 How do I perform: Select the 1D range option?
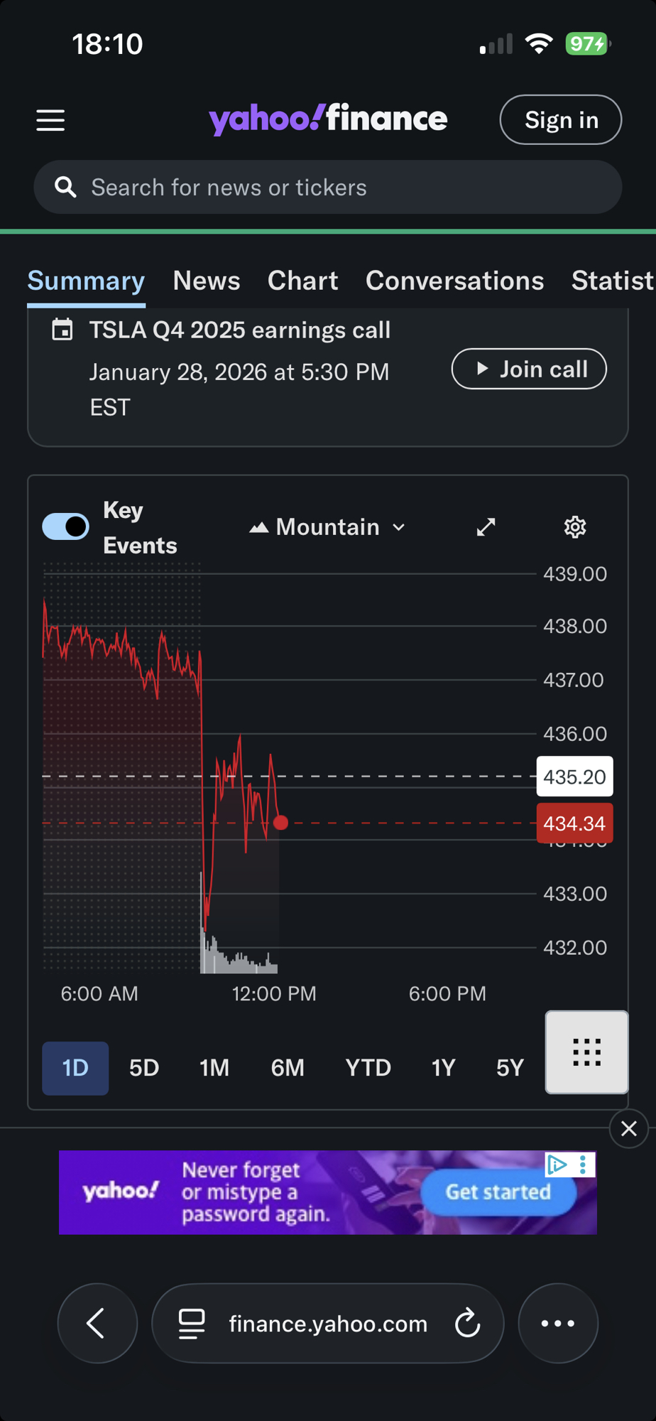[75, 1068]
